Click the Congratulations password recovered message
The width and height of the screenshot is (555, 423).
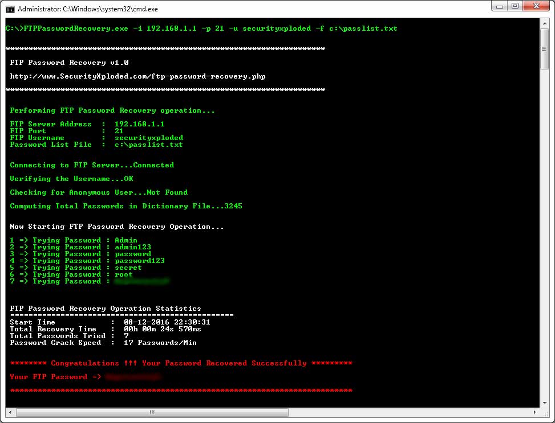click(181, 363)
